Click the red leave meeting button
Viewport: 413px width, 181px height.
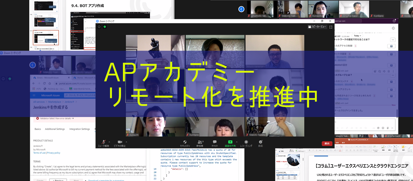(x=327, y=143)
